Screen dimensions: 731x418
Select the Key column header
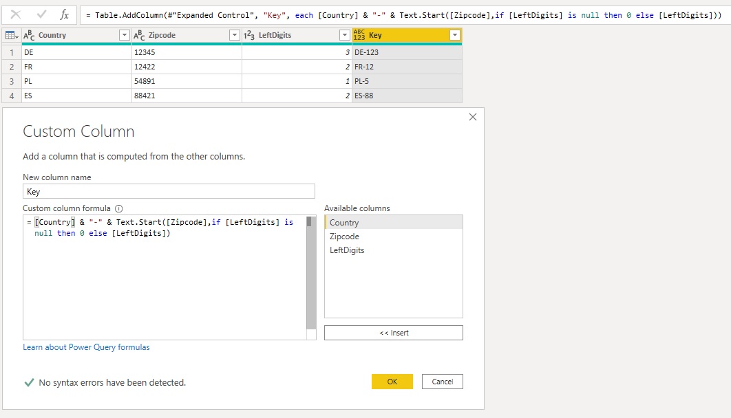pyautogui.click(x=407, y=35)
